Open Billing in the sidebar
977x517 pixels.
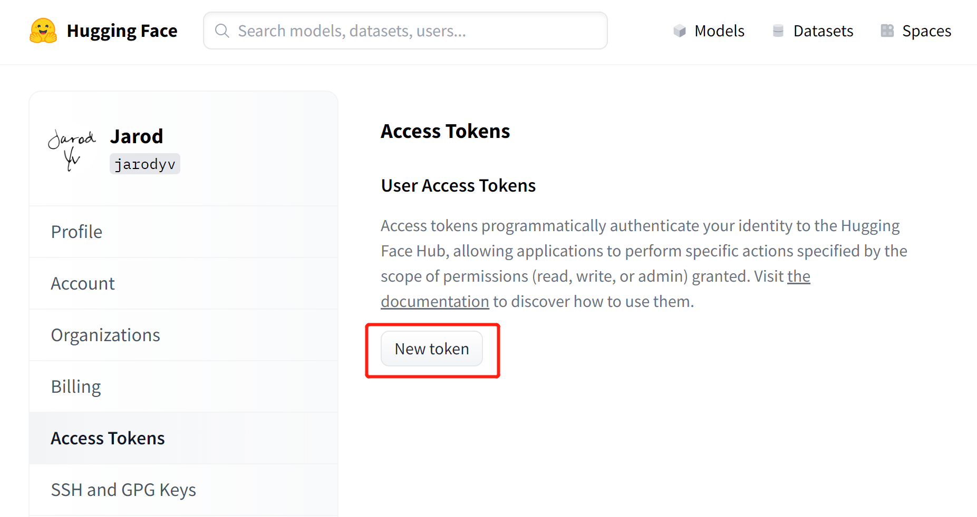coord(183,386)
